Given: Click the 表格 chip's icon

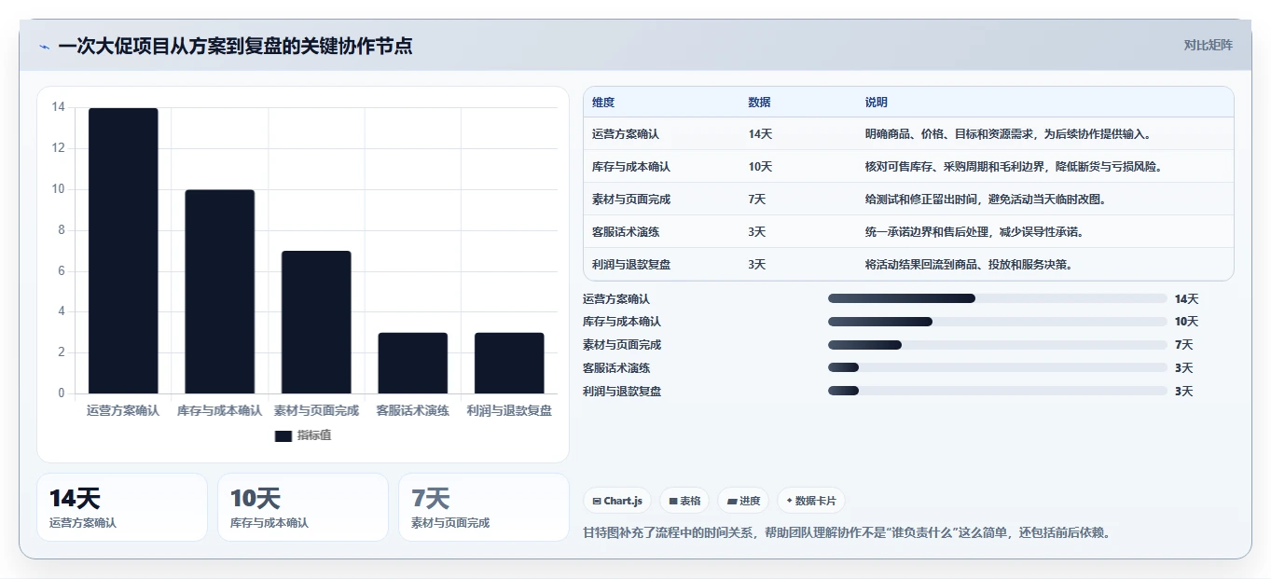Looking at the screenshot, I should [673, 502].
